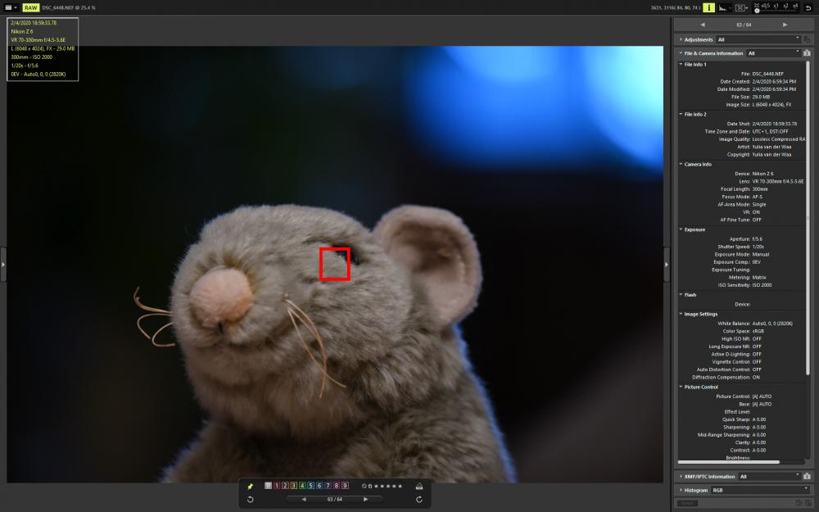Toggle the right panel collapse handle
The image size is (819, 512).
[666, 265]
